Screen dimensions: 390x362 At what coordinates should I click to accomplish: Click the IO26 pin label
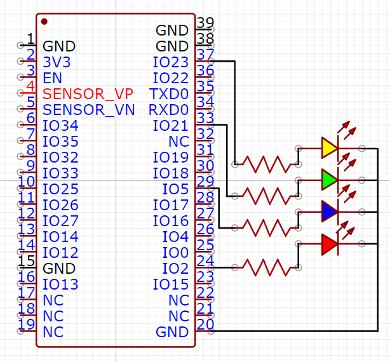(x=60, y=205)
